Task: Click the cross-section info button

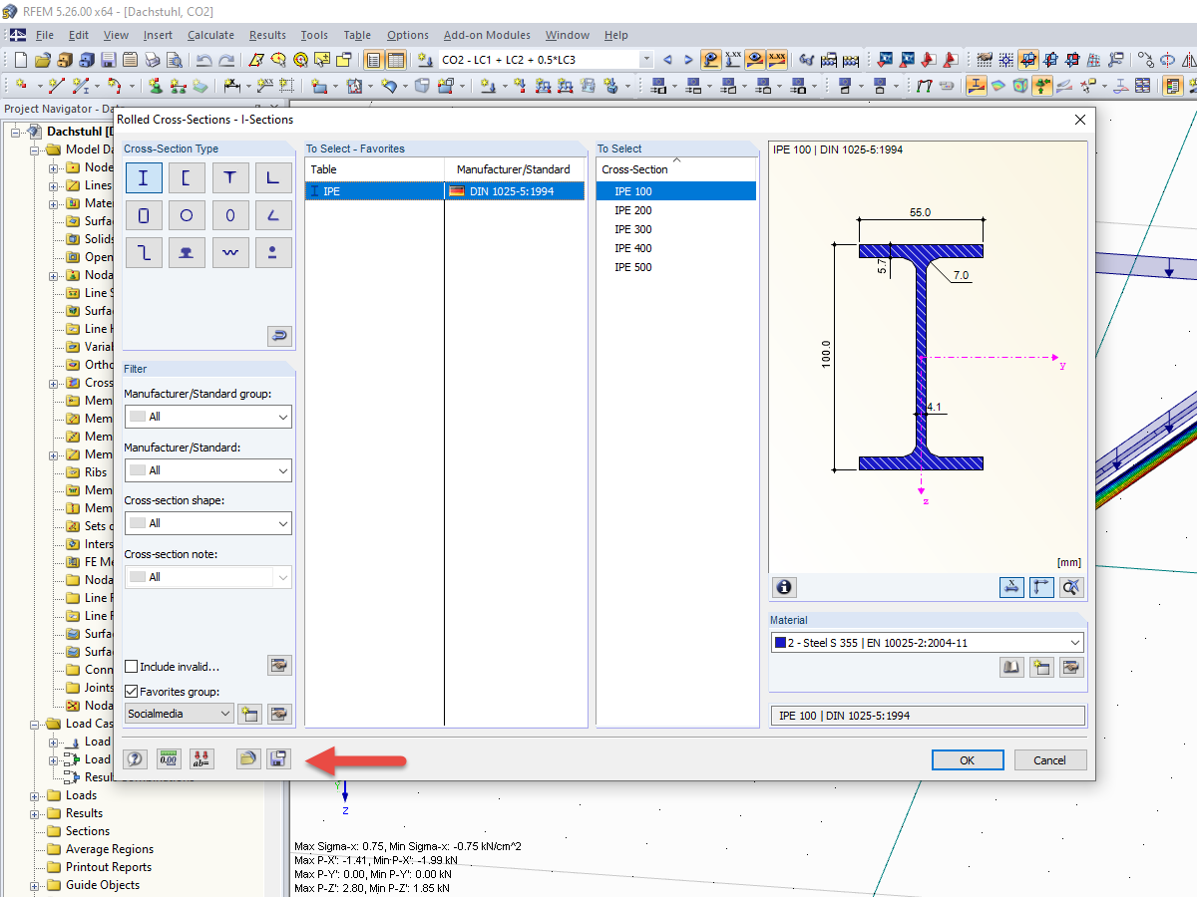Action: pos(785,587)
